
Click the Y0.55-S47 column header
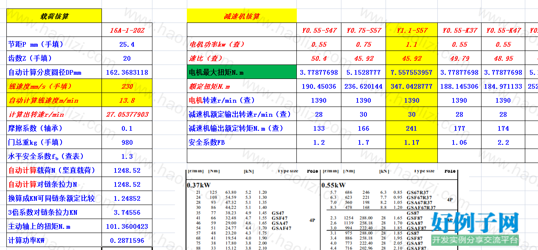tap(319, 30)
